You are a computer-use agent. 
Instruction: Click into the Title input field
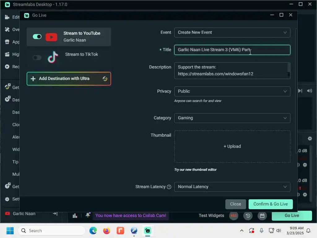[232, 50]
